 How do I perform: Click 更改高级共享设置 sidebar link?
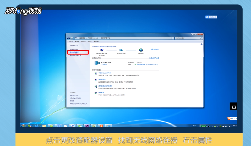(75, 55)
